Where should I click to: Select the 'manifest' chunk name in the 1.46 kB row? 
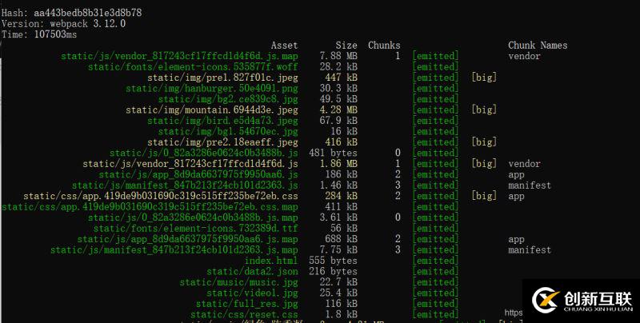pos(530,185)
